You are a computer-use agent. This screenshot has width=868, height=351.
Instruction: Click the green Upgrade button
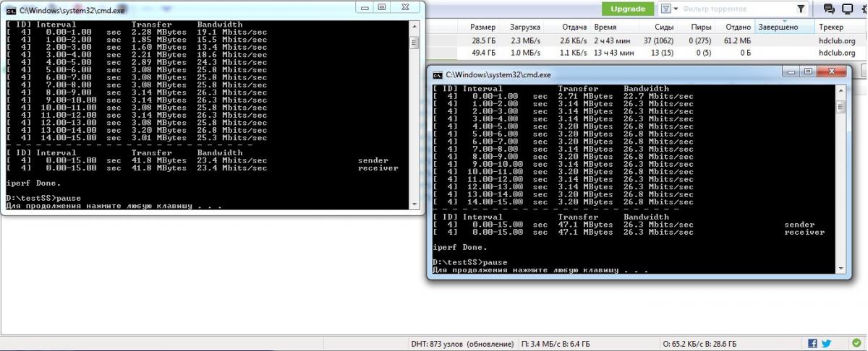(x=627, y=9)
